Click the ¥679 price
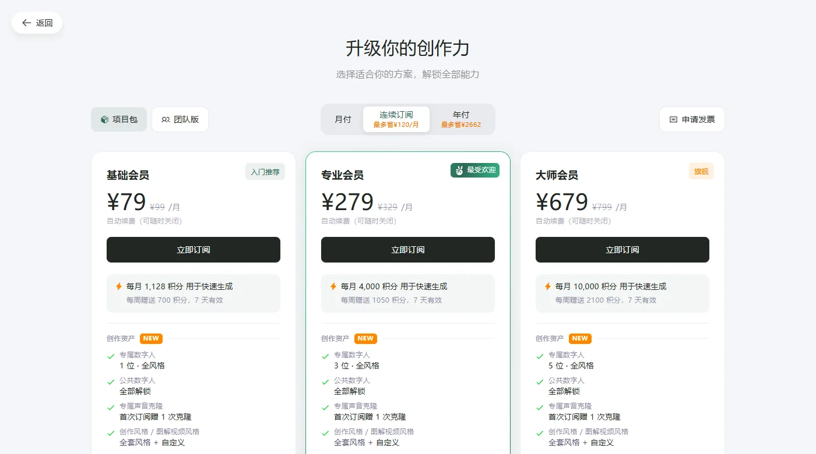816x454 pixels. pyautogui.click(x=562, y=202)
